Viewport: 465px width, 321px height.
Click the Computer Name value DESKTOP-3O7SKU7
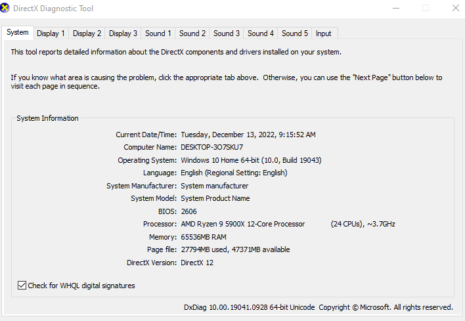(x=211, y=148)
